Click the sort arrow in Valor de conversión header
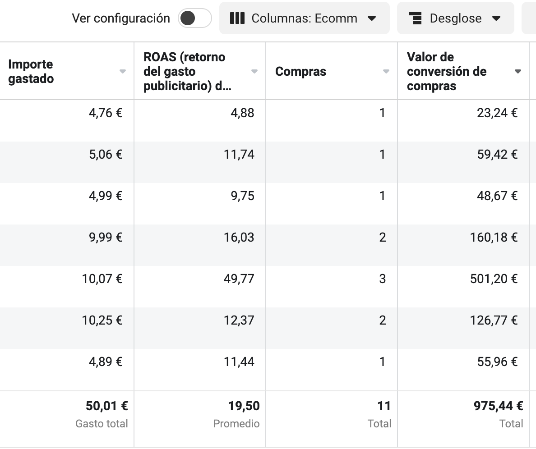The height and width of the screenshot is (449, 536). 518,71
